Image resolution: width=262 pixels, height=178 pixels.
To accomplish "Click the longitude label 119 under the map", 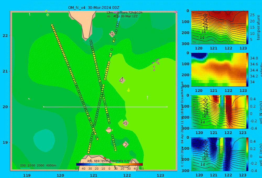I will (27, 175).
